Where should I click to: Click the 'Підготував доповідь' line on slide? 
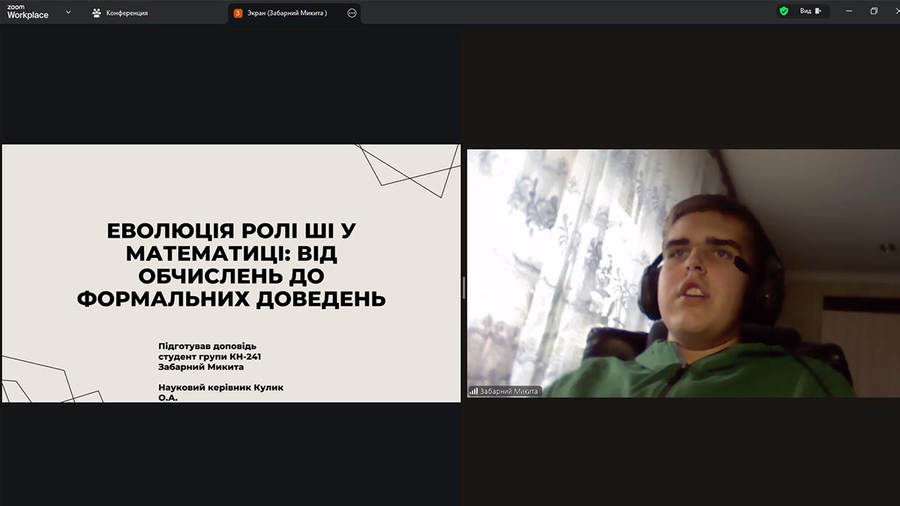tap(207, 346)
